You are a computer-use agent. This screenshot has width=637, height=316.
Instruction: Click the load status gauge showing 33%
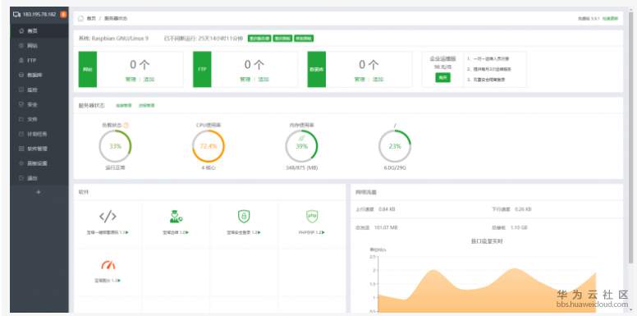115,146
